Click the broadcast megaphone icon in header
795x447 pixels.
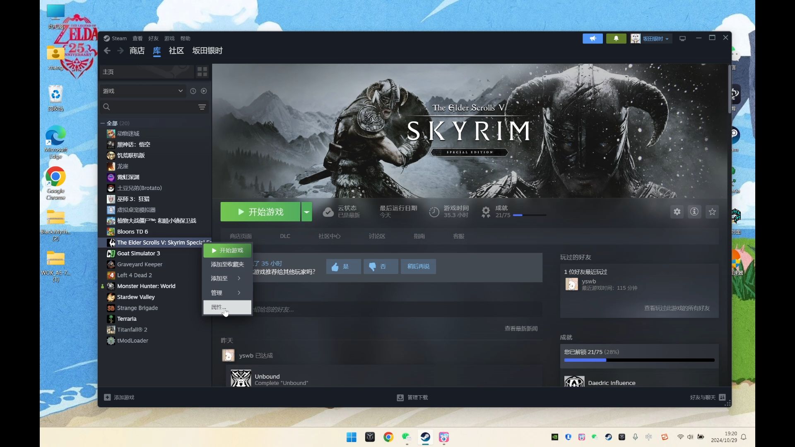click(x=593, y=38)
